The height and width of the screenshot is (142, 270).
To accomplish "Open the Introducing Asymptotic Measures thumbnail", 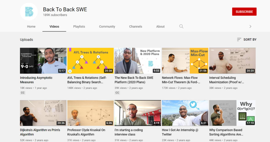I will [43, 61].
